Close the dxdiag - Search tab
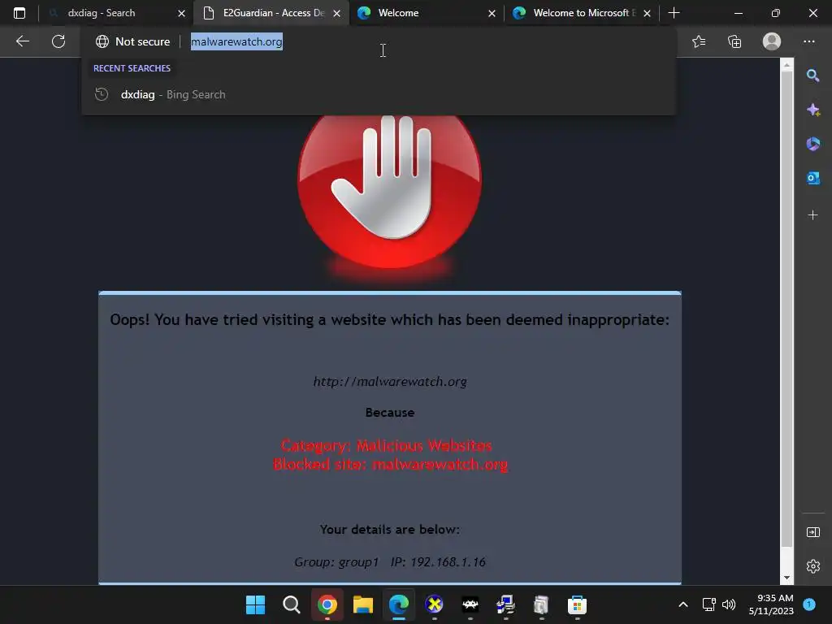The height and width of the screenshot is (624, 832). (x=181, y=13)
